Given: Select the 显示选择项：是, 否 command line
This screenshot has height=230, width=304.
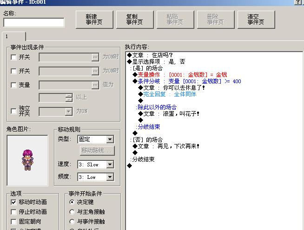Looking at the screenshot, I should coord(156,62).
